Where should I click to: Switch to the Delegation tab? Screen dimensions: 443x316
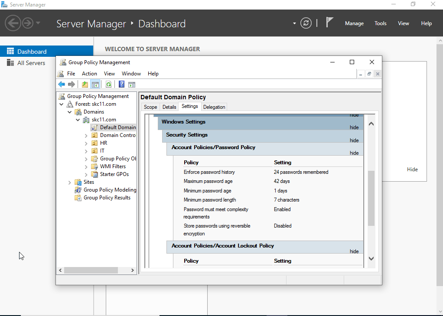click(214, 107)
